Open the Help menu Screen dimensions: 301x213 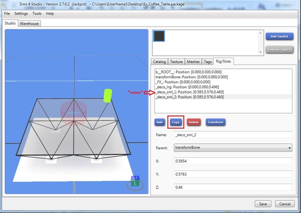[50, 14]
